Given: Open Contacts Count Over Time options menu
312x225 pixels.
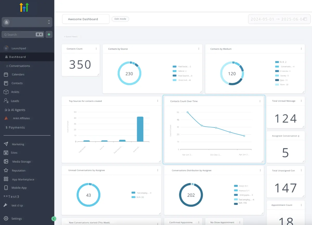Looking at the screenshot, I should [x=260, y=101].
